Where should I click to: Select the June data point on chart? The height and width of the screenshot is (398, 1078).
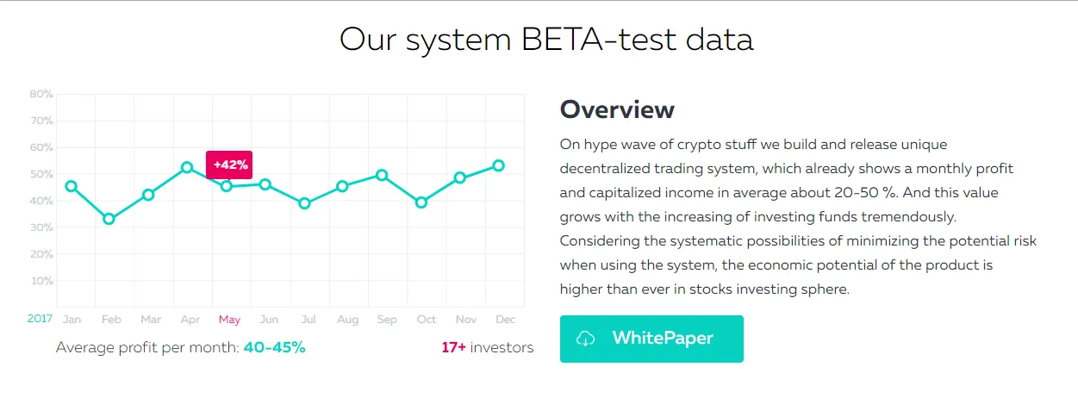point(265,184)
